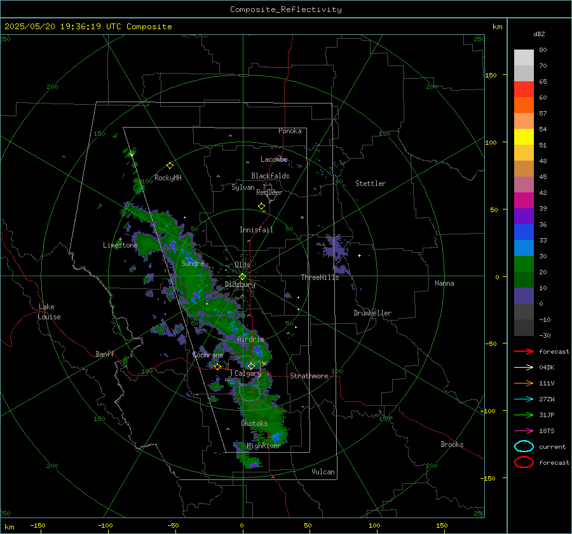Click the Limestone label

[x=120, y=245]
